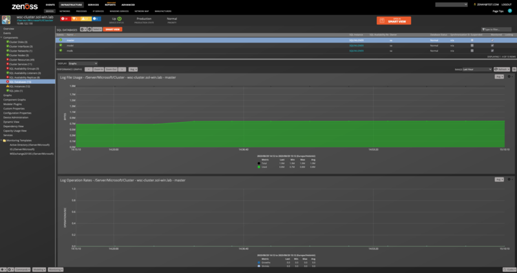Click the pan left arrow graph button
Screen dimensions: 517x273
pyautogui.click(x=89, y=70)
